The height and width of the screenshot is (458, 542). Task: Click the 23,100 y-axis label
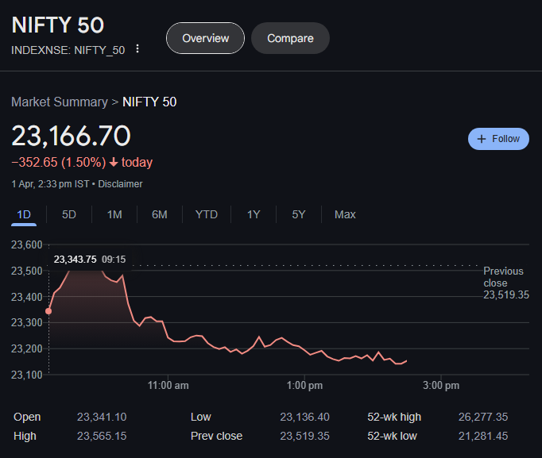point(26,375)
